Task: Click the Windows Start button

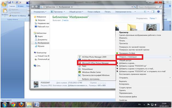Action: (5, 105)
